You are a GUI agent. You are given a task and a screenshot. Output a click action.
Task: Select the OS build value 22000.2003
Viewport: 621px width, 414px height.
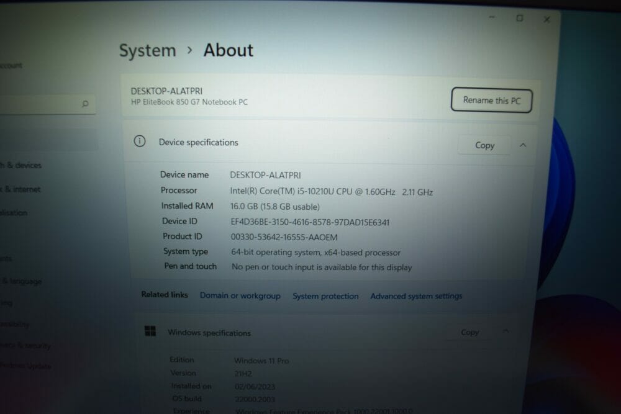pyautogui.click(x=255, y=399)
